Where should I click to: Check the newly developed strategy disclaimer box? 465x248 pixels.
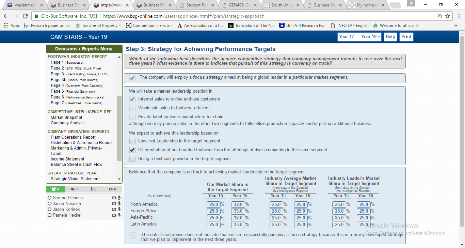[x=133, y=235]
